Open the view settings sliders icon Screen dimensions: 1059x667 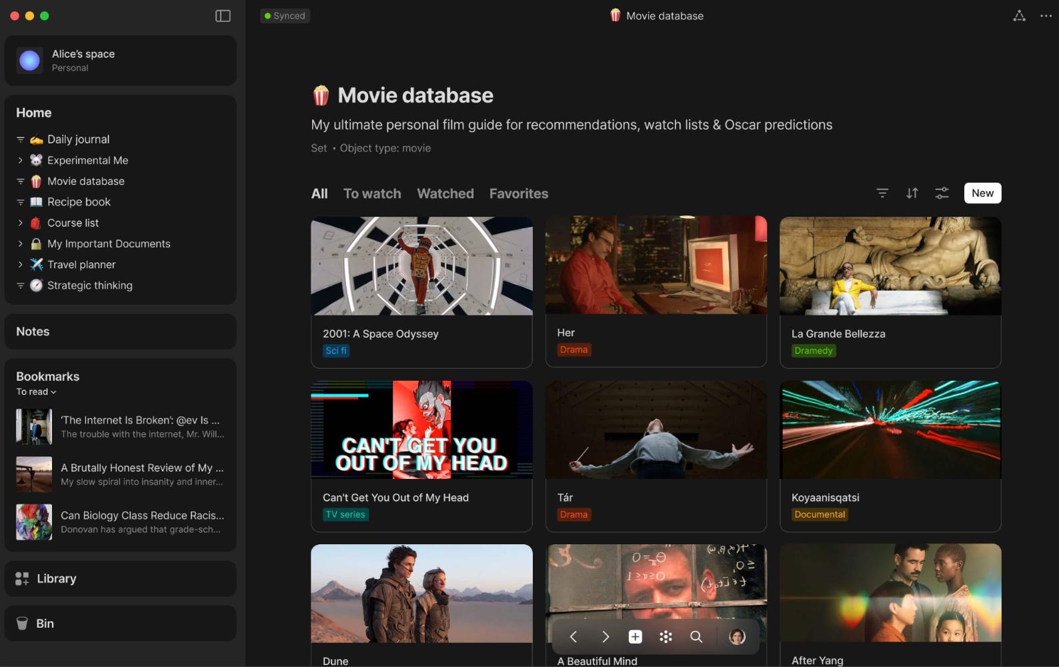pos(942,193)
